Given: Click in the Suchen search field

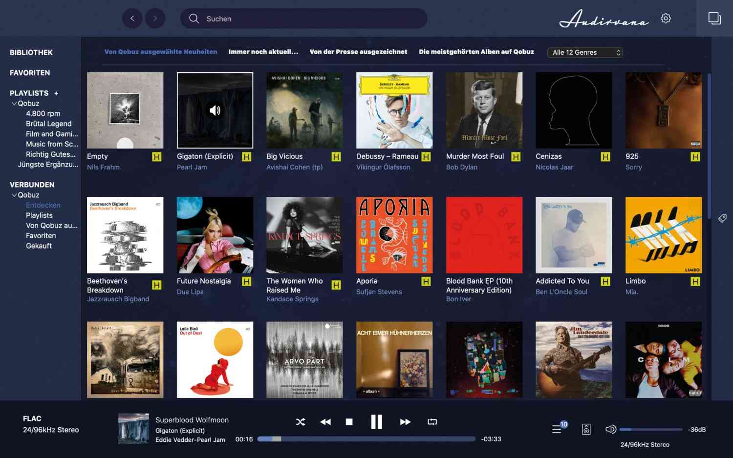Looking at the screenshot, I should [303, 19].
